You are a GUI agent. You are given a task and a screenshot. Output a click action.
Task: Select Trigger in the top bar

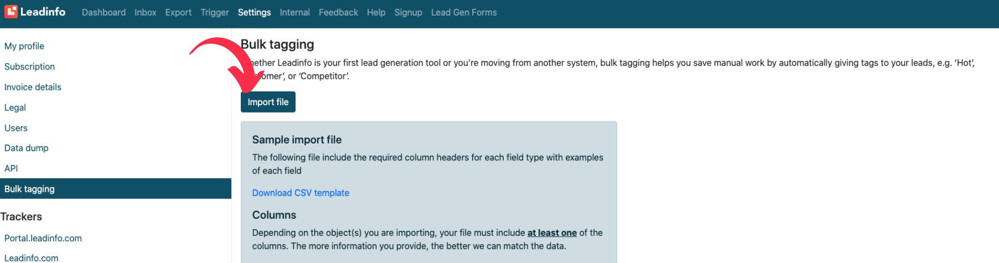click(215, 12)
